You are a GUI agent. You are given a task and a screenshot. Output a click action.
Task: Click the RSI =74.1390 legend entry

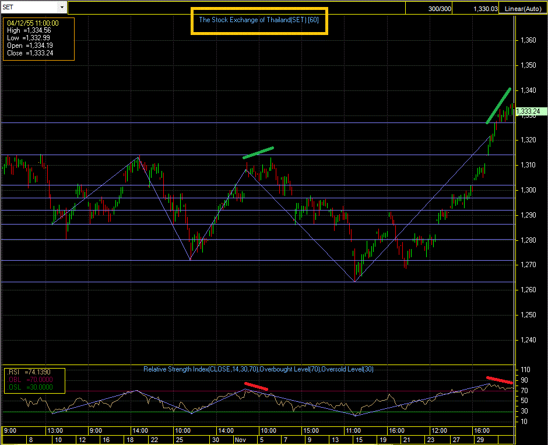(30, 371)
